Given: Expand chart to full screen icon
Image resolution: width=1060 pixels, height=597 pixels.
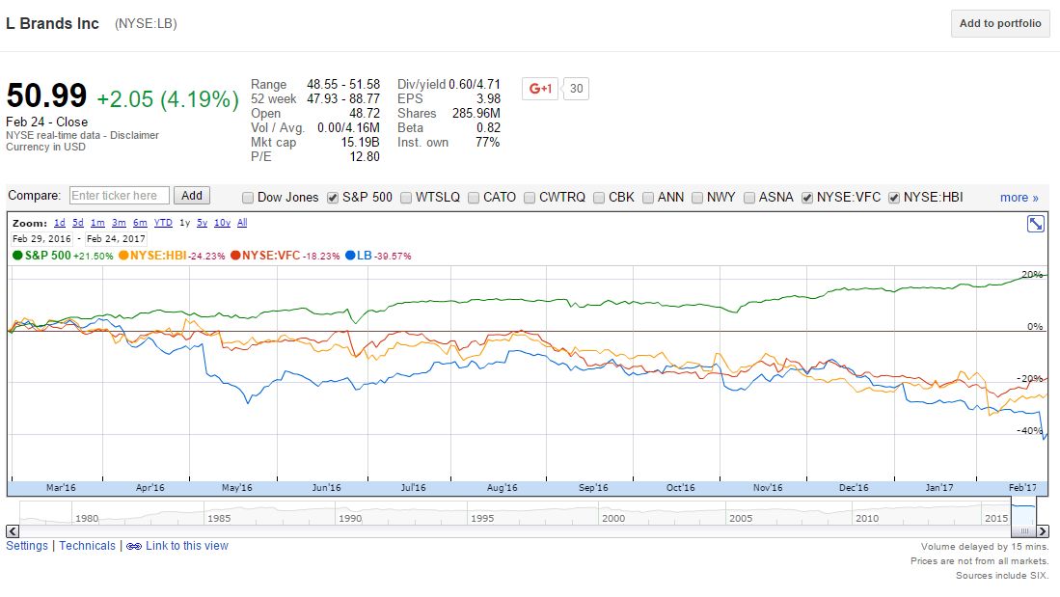Looking at the screenshot, I should pos(1035,224).
